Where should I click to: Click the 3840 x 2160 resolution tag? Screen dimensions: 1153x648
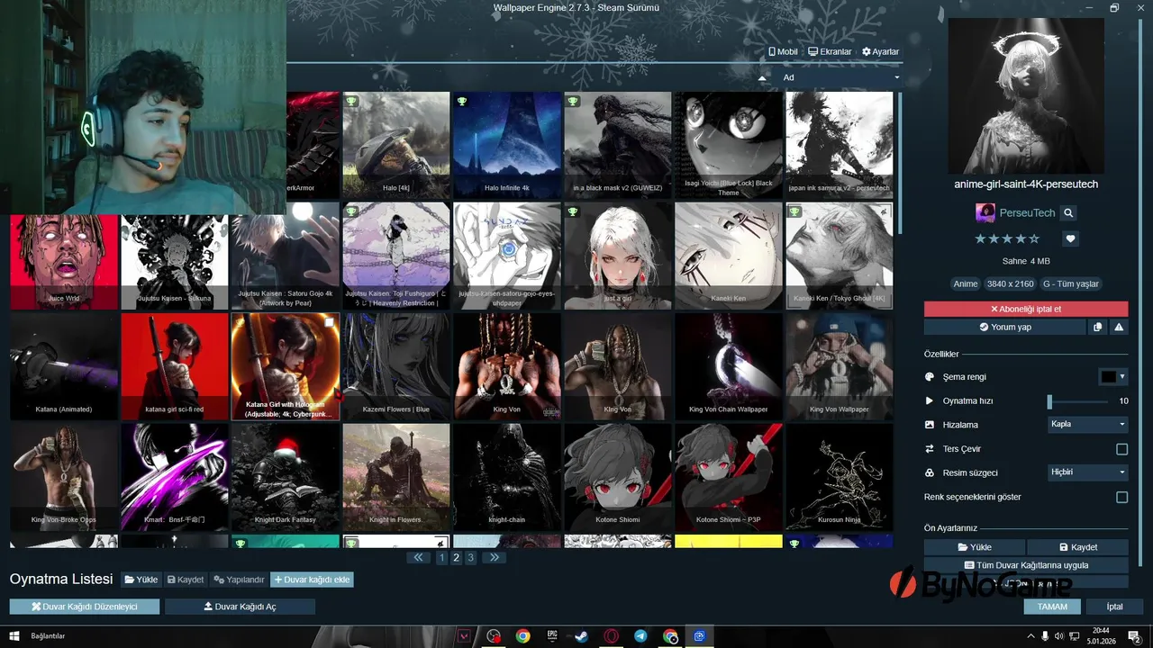pyautogui.click(x=1010, y=284)
